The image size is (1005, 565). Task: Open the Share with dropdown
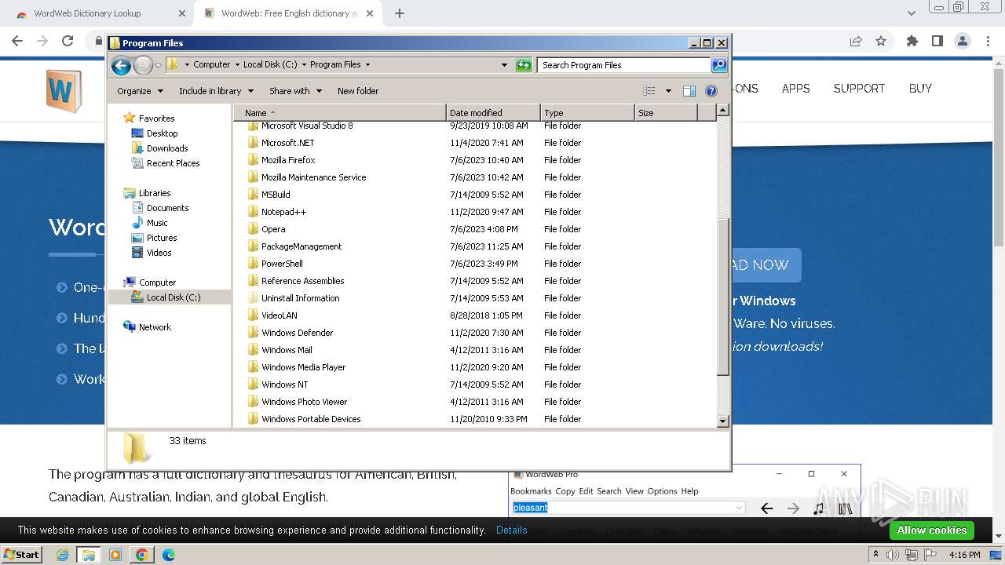pyautogui.click(x=295, y=91)
